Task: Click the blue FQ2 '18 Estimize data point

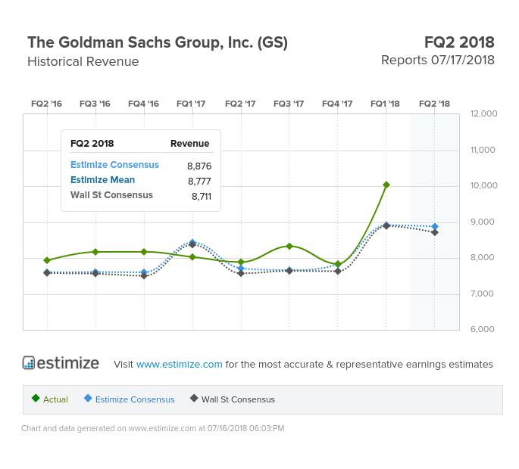Action: pyautogui.click(x=435, y=226)
